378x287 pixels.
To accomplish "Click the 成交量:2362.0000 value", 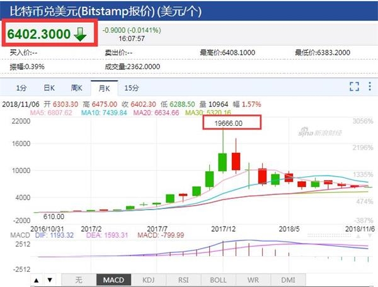I will click(132, 67).
